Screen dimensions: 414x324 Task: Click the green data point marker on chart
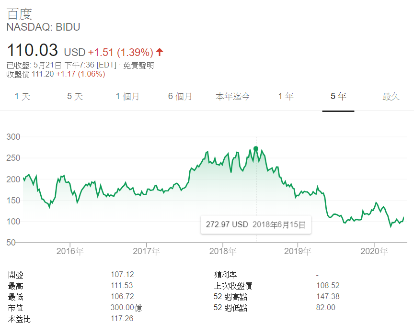(x=256, y=149)
